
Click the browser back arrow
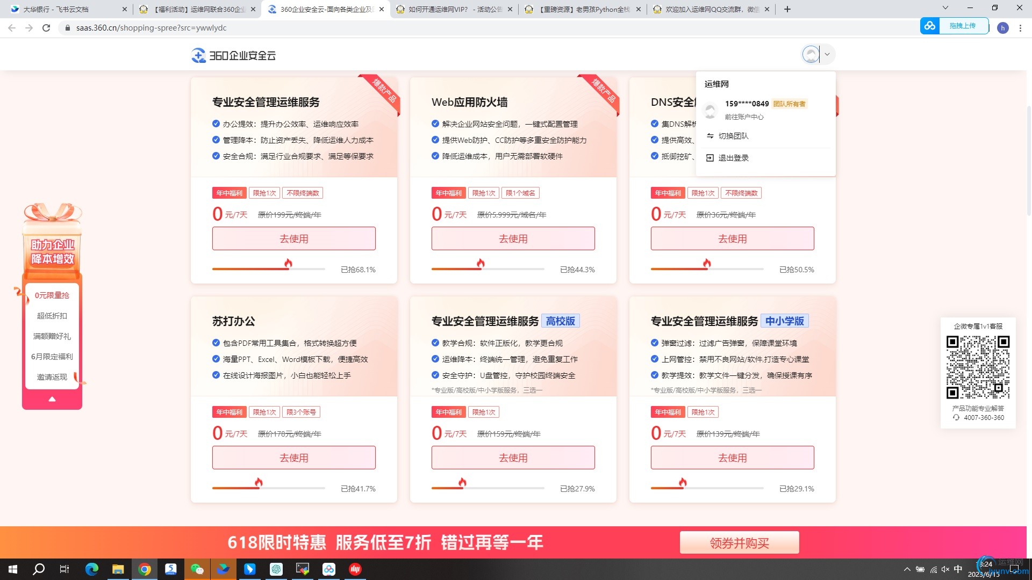tap(12, 28)
